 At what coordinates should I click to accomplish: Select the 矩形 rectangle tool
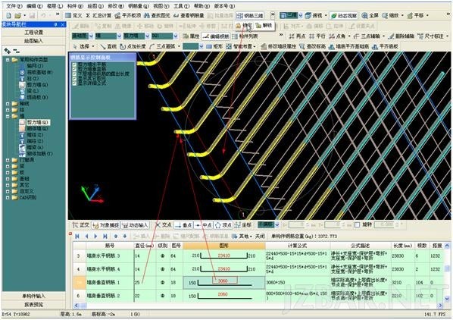coord(214,46)
